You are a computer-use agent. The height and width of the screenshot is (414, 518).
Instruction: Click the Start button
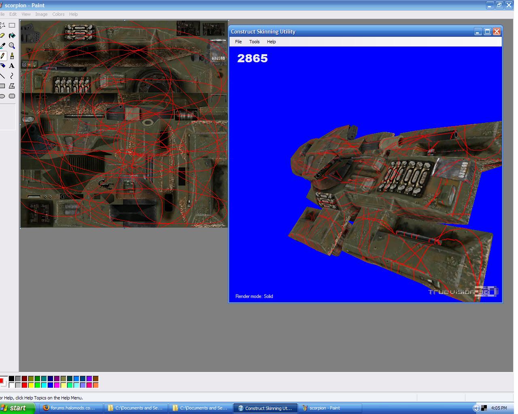coord(17,408)
